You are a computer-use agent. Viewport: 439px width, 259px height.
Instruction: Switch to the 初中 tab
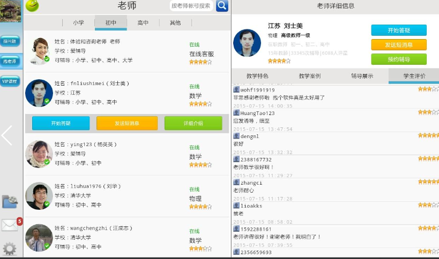(x=111, y=22)
